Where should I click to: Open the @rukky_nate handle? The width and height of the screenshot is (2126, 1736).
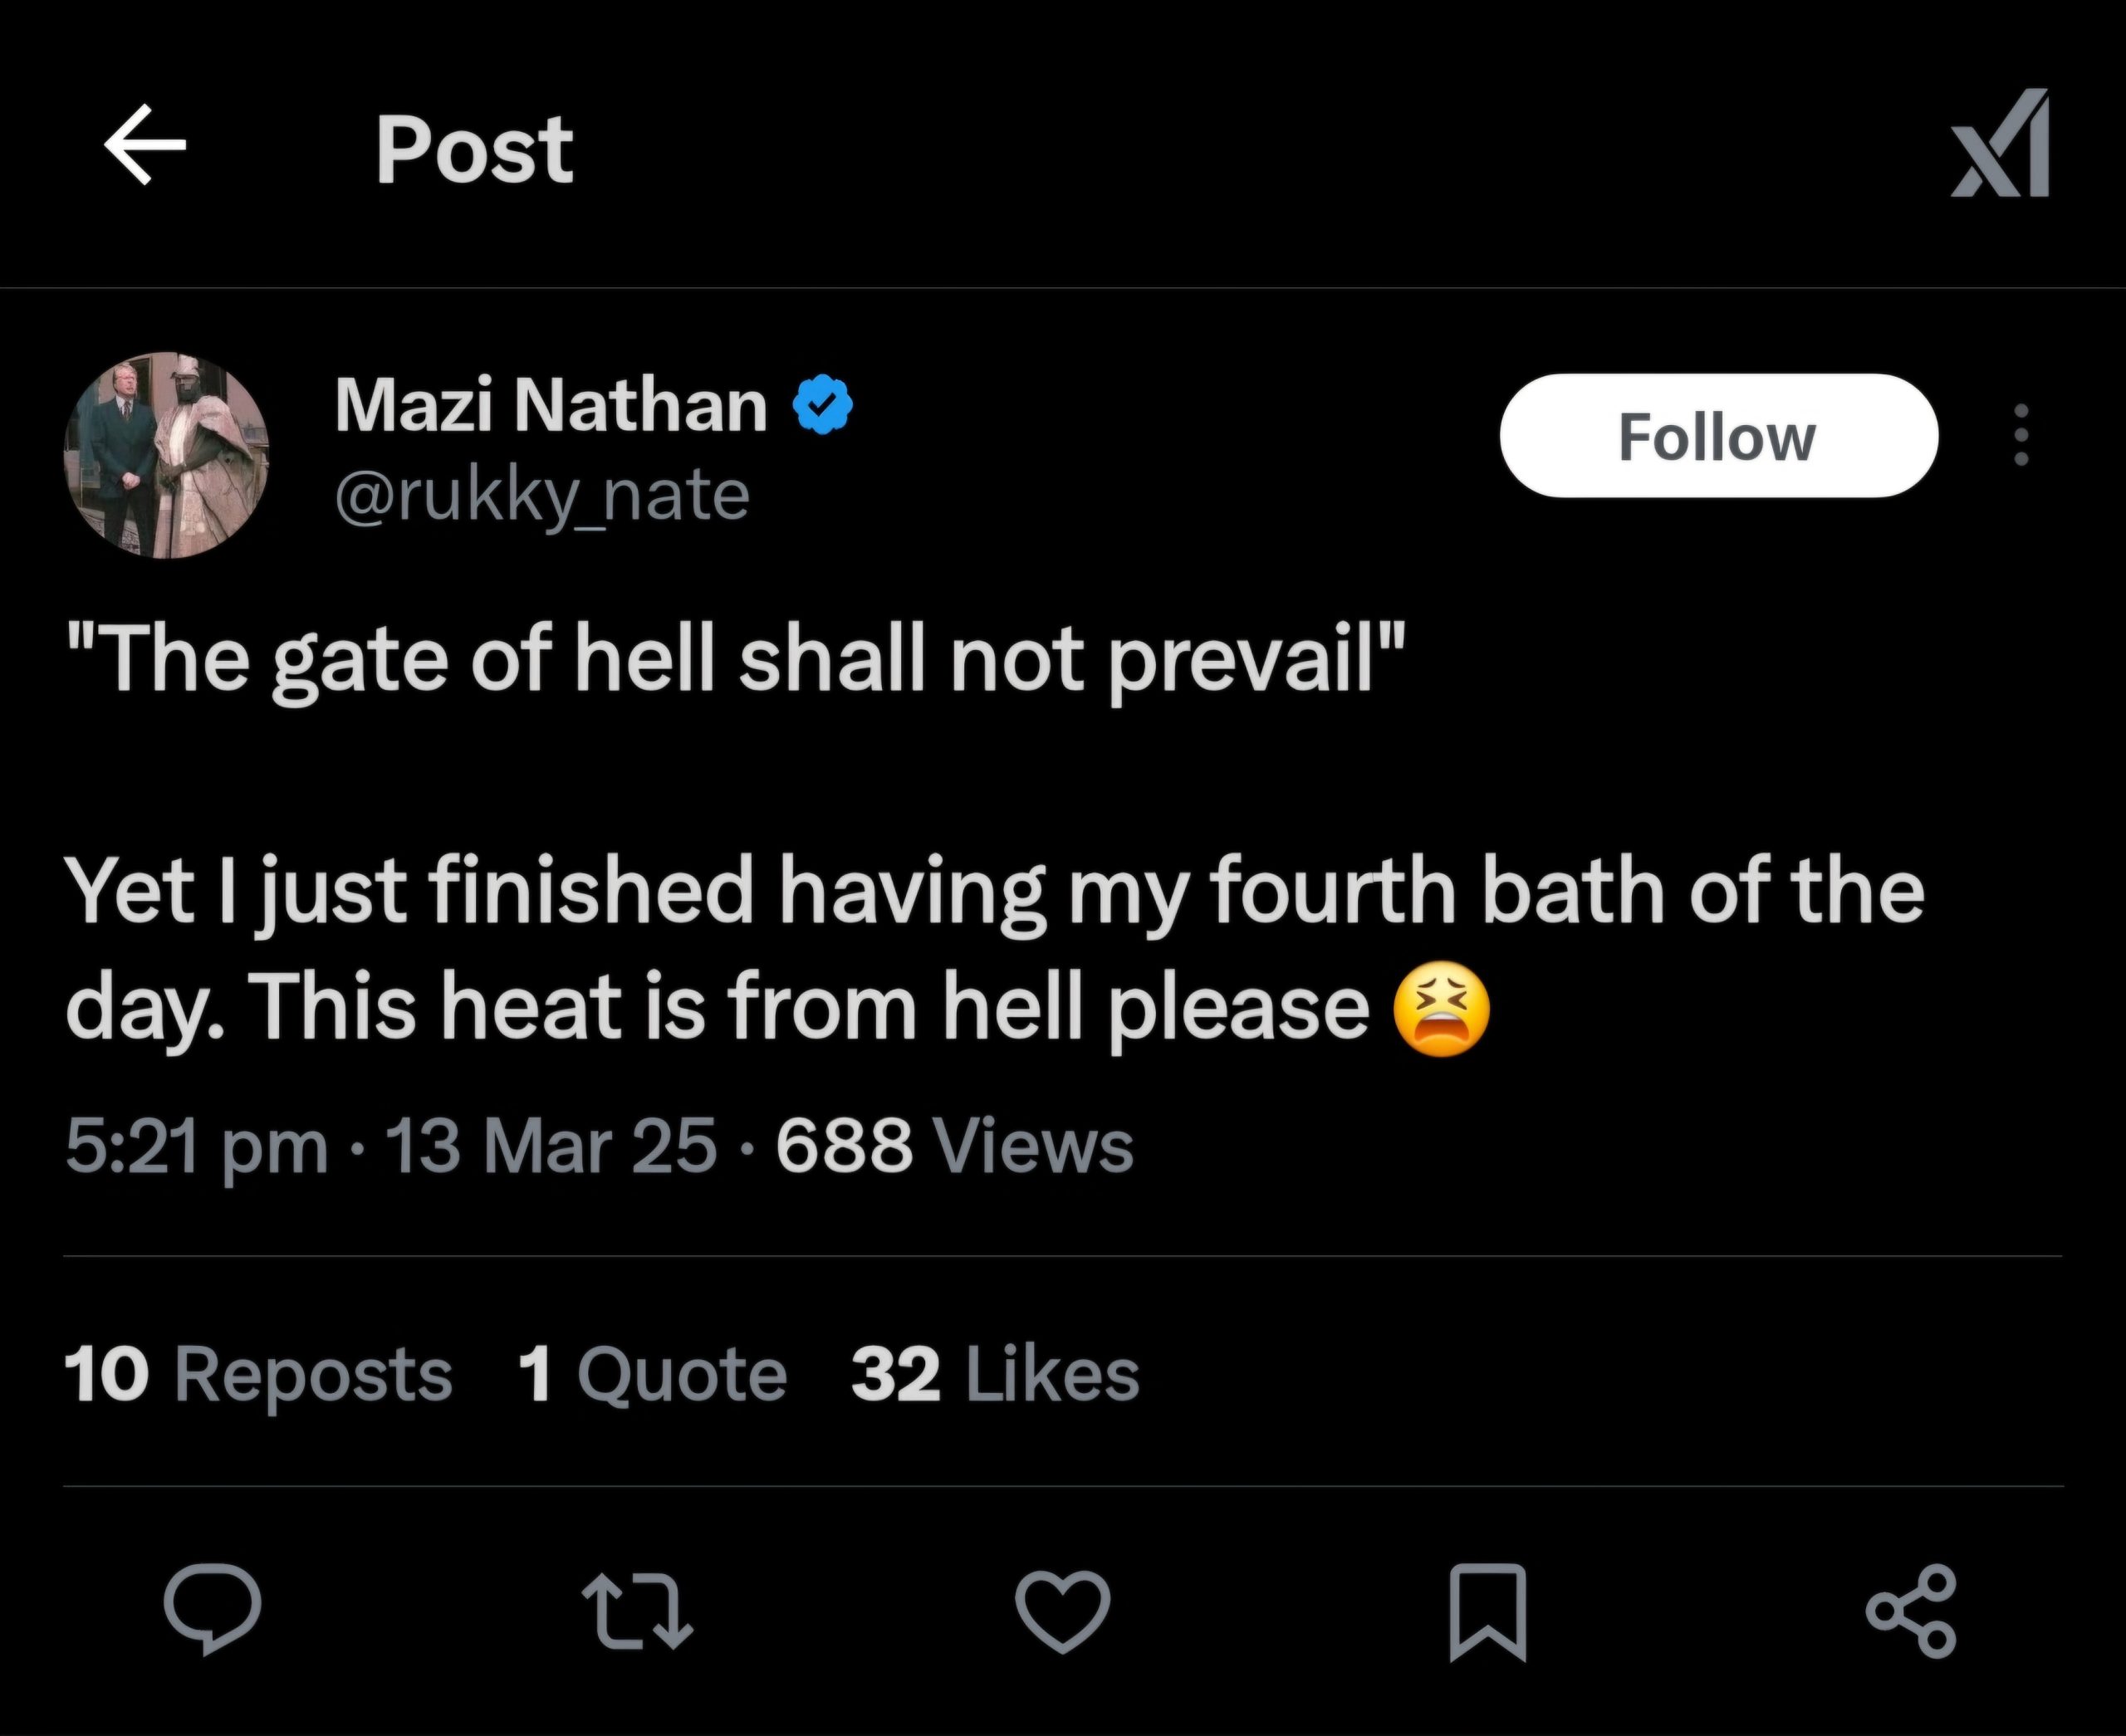pos(542,495)
